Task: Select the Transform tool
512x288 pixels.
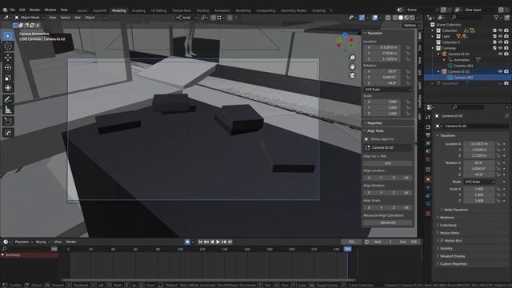Action: pyautogui.click(x=8, y=88)
